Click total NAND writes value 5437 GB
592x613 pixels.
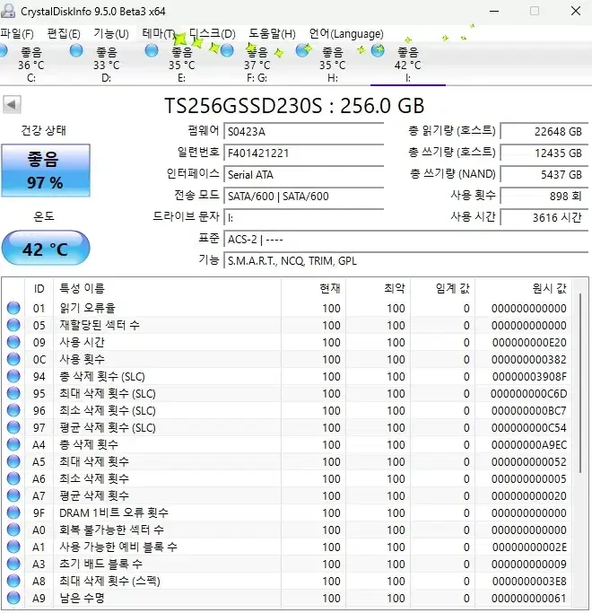click(544, 174)
